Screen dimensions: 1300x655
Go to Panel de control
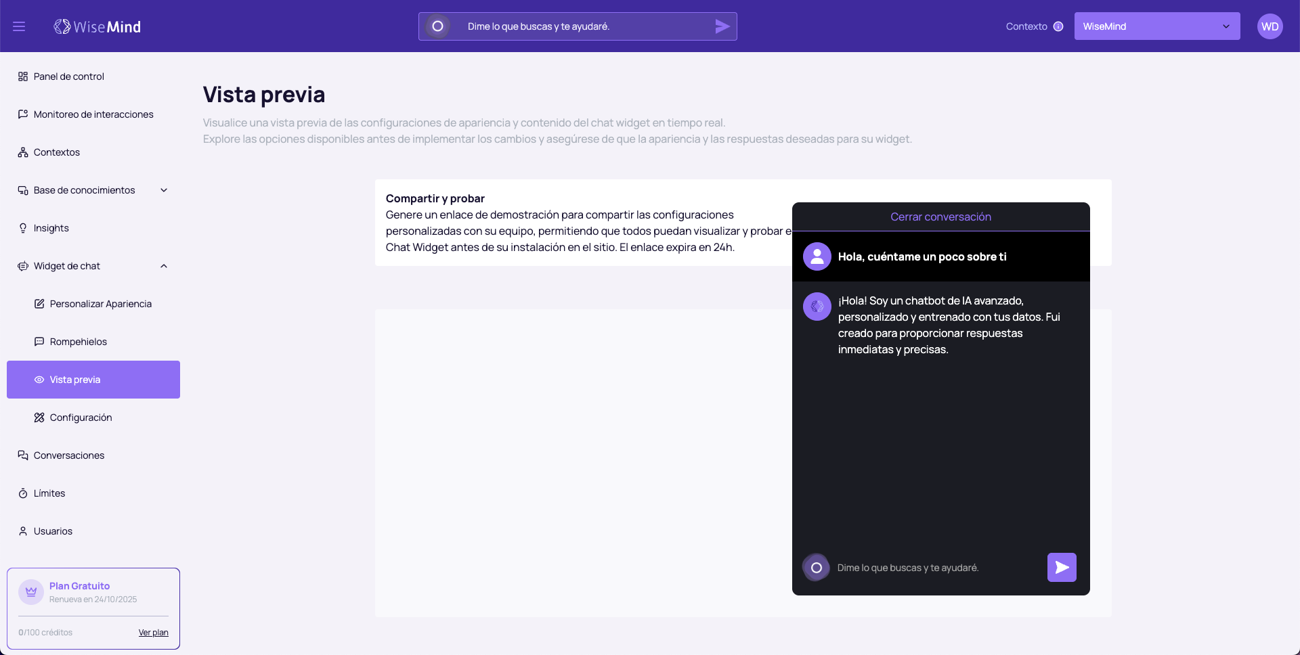point(68,76)
